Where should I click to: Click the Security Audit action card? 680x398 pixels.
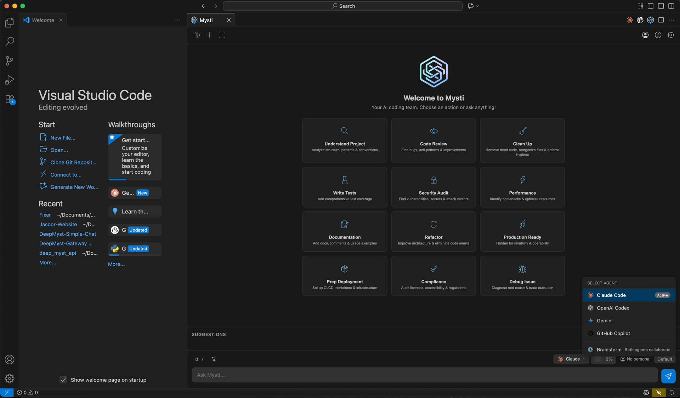tap(433, 187)
